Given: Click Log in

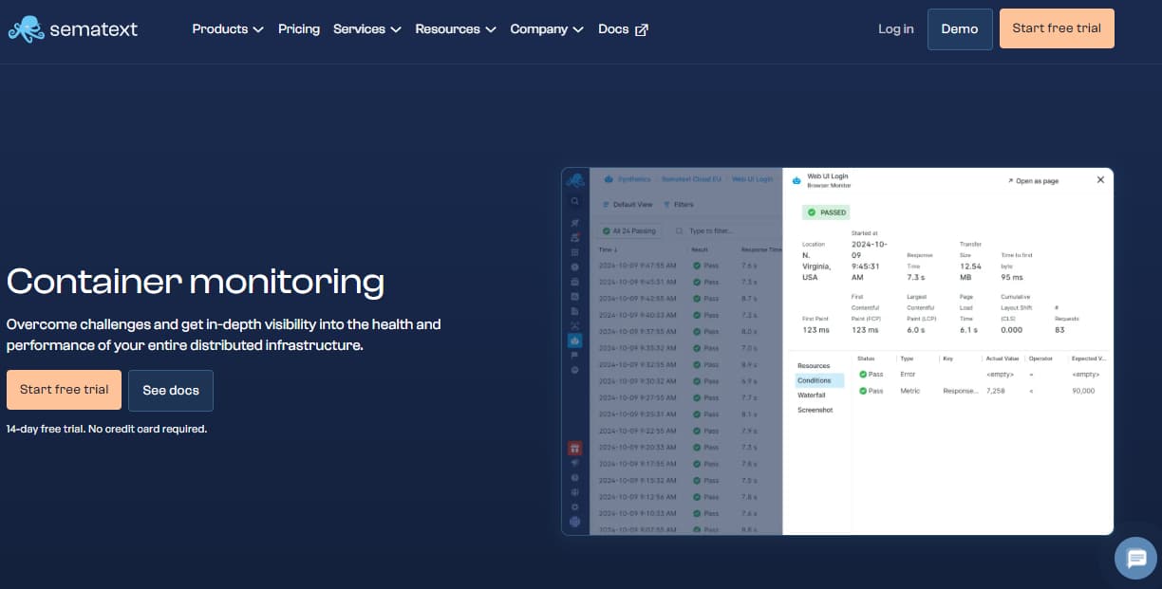Looking at the screenshot, I should tap(896, 29).
